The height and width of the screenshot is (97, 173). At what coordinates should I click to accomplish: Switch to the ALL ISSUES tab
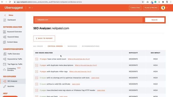pyautogui.click(x=38, y=46)
